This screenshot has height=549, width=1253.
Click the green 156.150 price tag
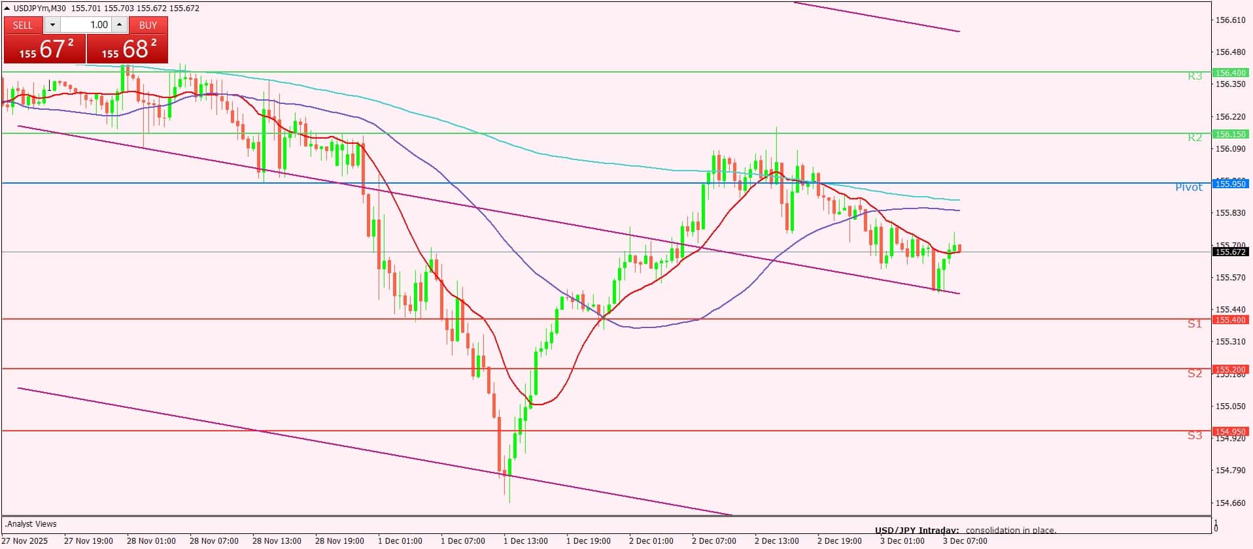[x=1230, y=134]
